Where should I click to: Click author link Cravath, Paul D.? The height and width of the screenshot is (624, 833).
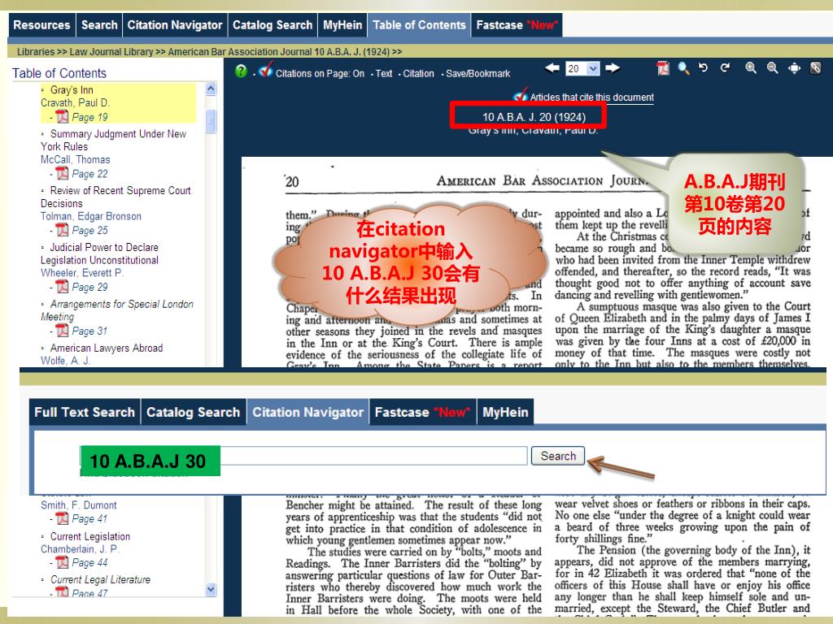[76, 103]
